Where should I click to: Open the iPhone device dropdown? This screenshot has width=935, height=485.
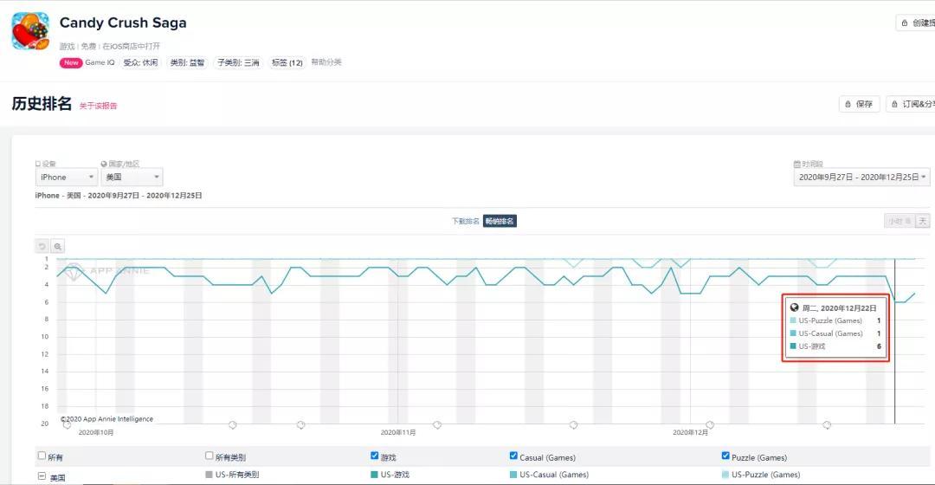coord(66,177)
